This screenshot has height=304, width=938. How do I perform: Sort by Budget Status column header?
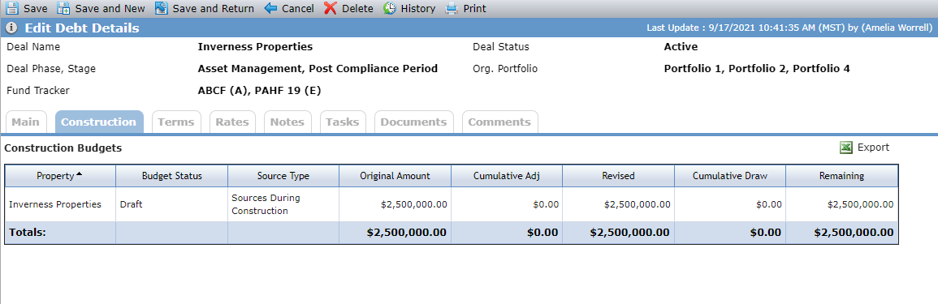click(171, 176)
